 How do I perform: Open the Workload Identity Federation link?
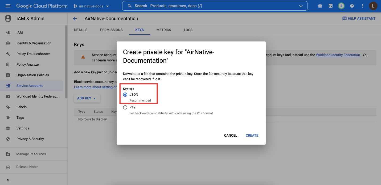click(338, 55)
